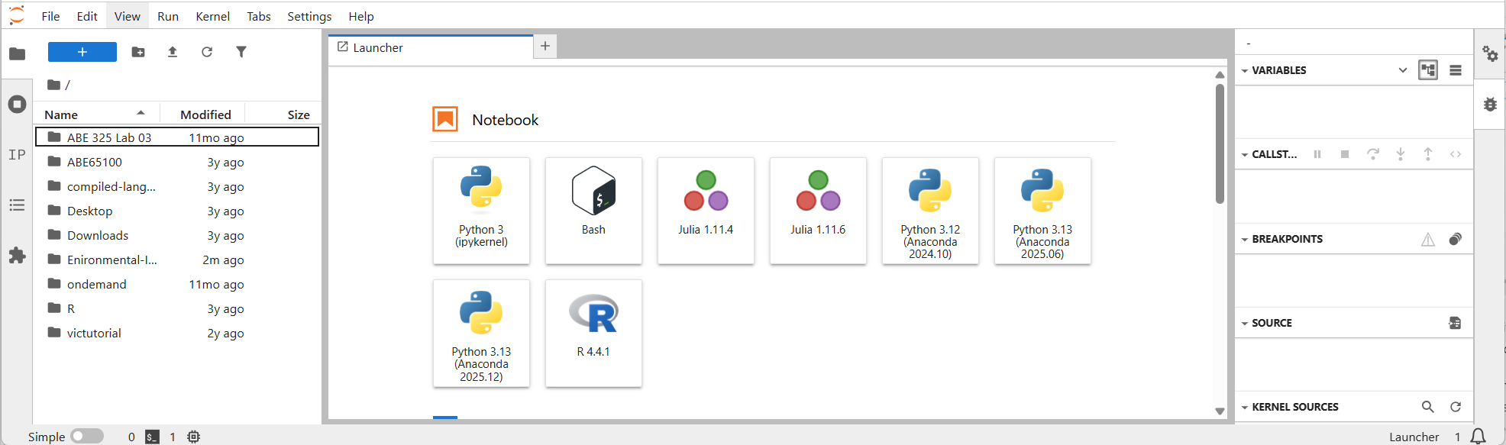Open the variables scope dropdown chevron

point(1403,70)
